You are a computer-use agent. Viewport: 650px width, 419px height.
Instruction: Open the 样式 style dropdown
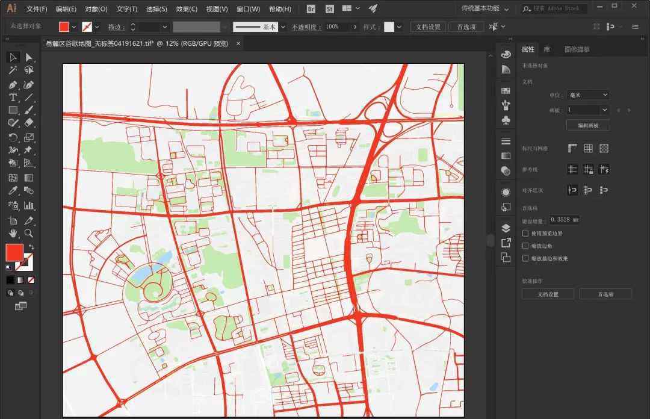399,27
